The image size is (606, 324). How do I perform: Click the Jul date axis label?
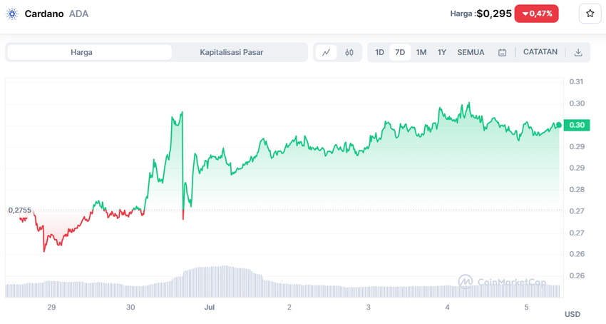[210, 308]
